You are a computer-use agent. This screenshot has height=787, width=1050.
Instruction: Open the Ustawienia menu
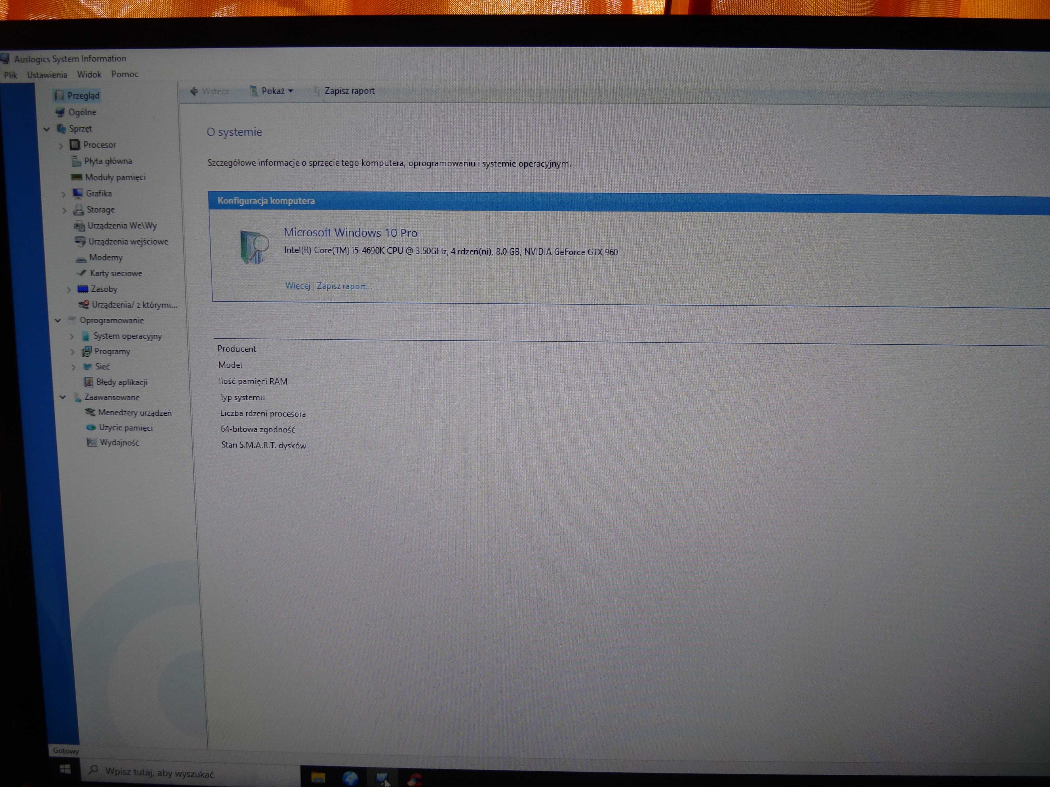pos(47,75)
